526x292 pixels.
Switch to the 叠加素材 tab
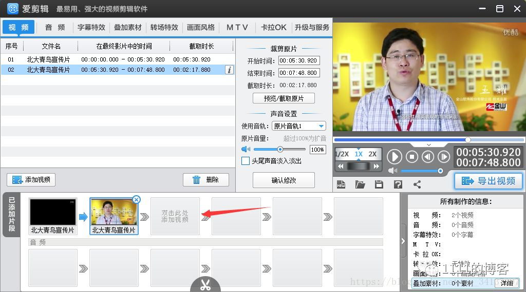(x=128, y=27)
